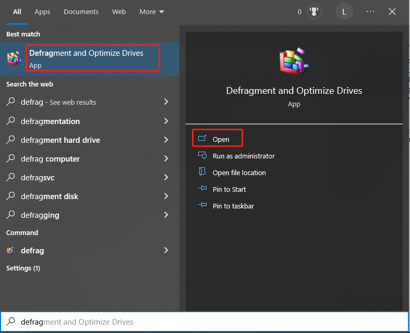The width and height of the screenshot is (410, 333).
Task: Click search icon beside 'defragging'
Action: click(x=10, y=215)
